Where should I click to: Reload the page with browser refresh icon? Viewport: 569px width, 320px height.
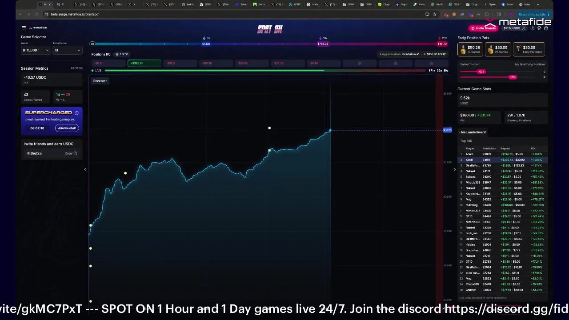pyautogui.click(x=37, y=14)
